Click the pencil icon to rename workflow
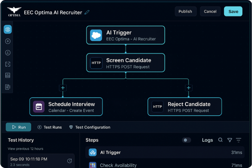The image size is (252, 168). click(87, 12)
